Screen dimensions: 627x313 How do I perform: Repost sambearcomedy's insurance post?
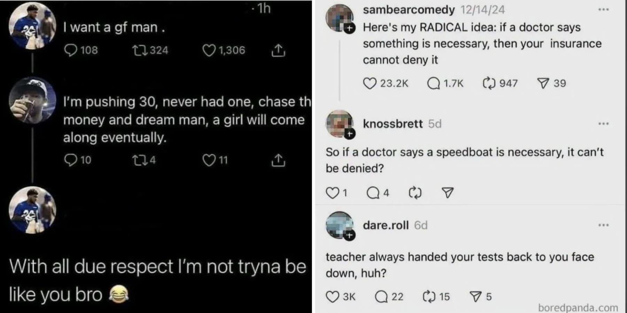pyautogui.click(x=489, y=83)
